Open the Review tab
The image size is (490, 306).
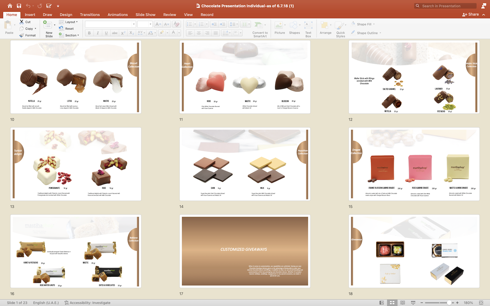(x=170, y=15)
